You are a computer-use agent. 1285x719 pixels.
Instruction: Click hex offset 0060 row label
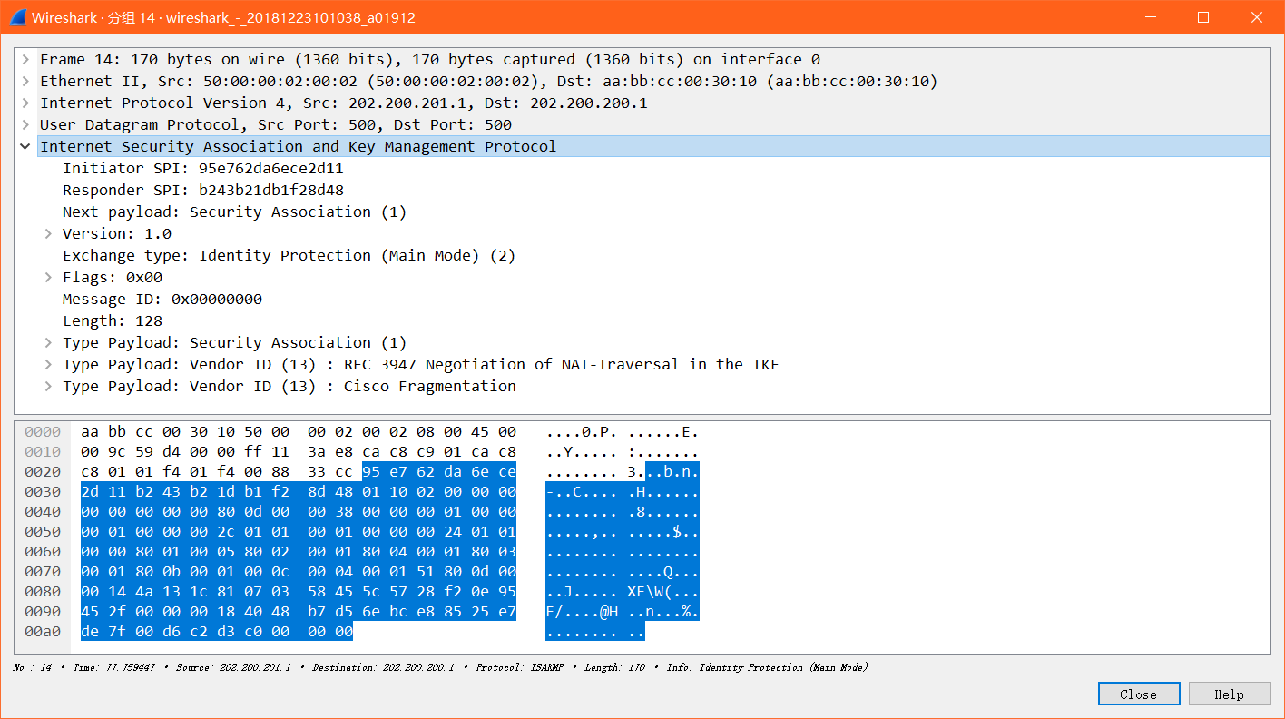click(43, 552)
